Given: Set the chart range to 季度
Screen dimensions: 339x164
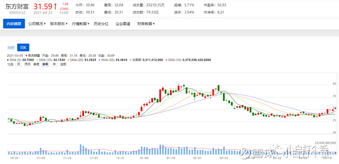Looking at the screenshot, I should click(36, 64).
